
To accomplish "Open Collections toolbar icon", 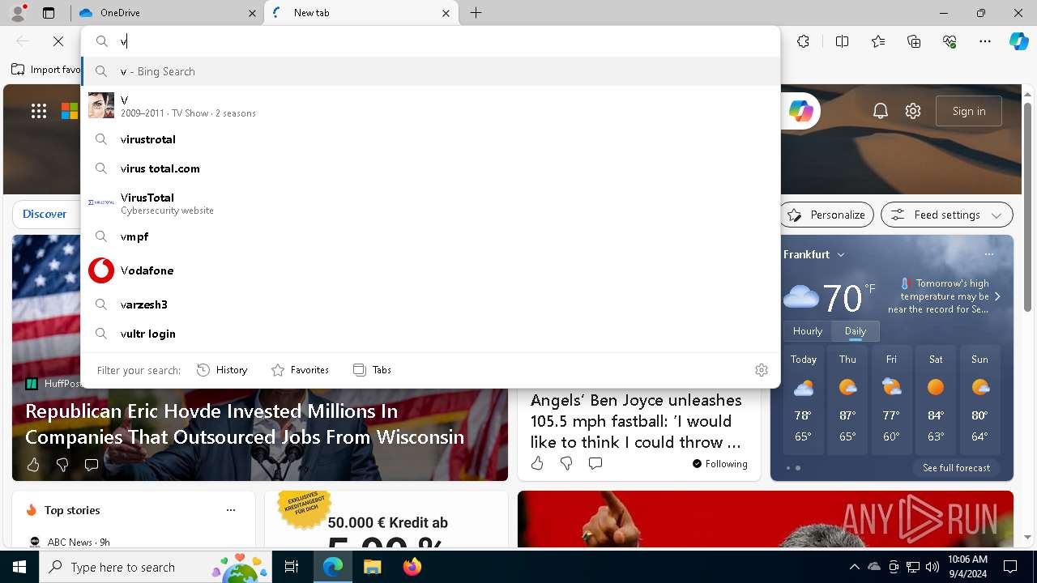I will click(x=914, y=41).
